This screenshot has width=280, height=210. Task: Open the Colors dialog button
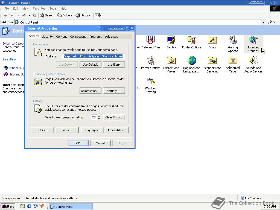42,130
